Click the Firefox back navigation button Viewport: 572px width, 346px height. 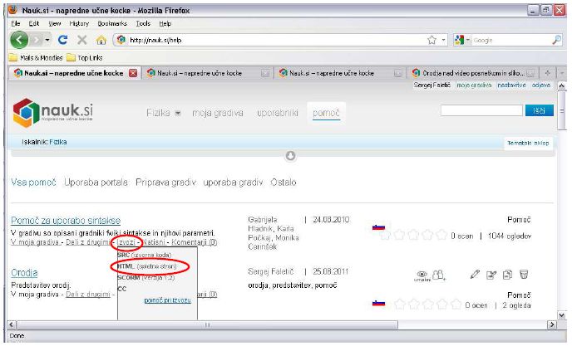pos(19,40)
